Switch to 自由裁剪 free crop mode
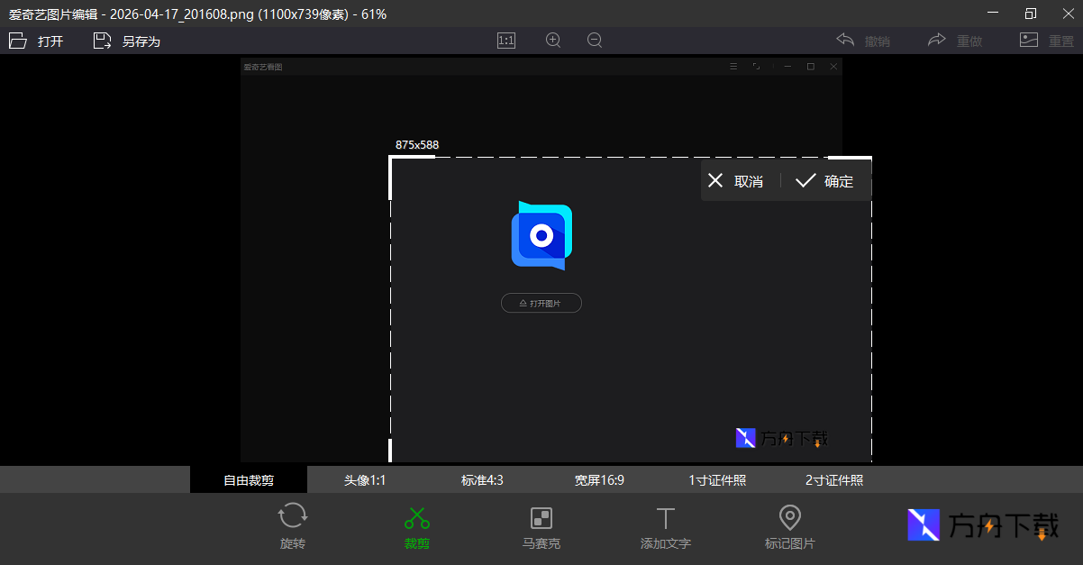Viewport: 1083px width, 565px height. (x=249, y=480)
